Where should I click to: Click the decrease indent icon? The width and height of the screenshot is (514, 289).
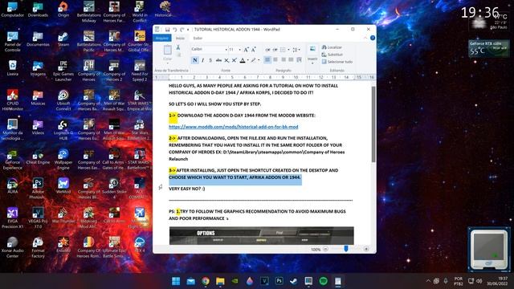267,50
